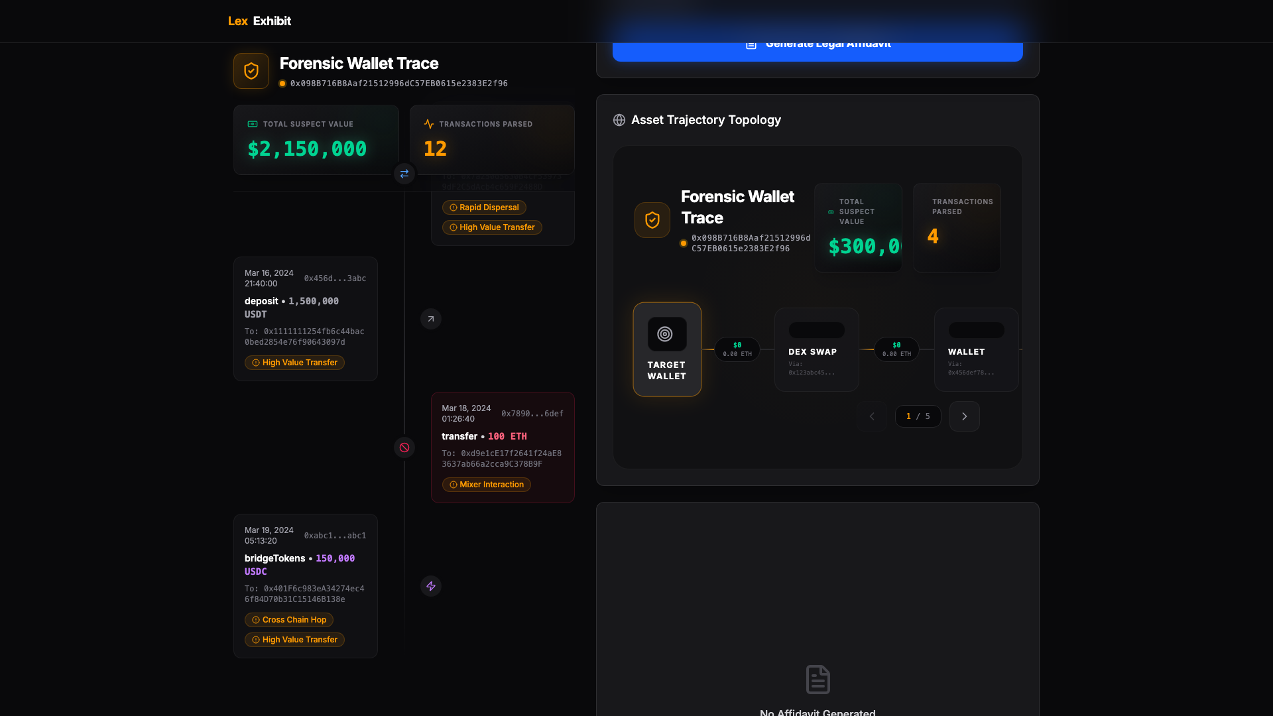Select the DEX SWAP topology node
1273x716 pixels.
[816, 349]
